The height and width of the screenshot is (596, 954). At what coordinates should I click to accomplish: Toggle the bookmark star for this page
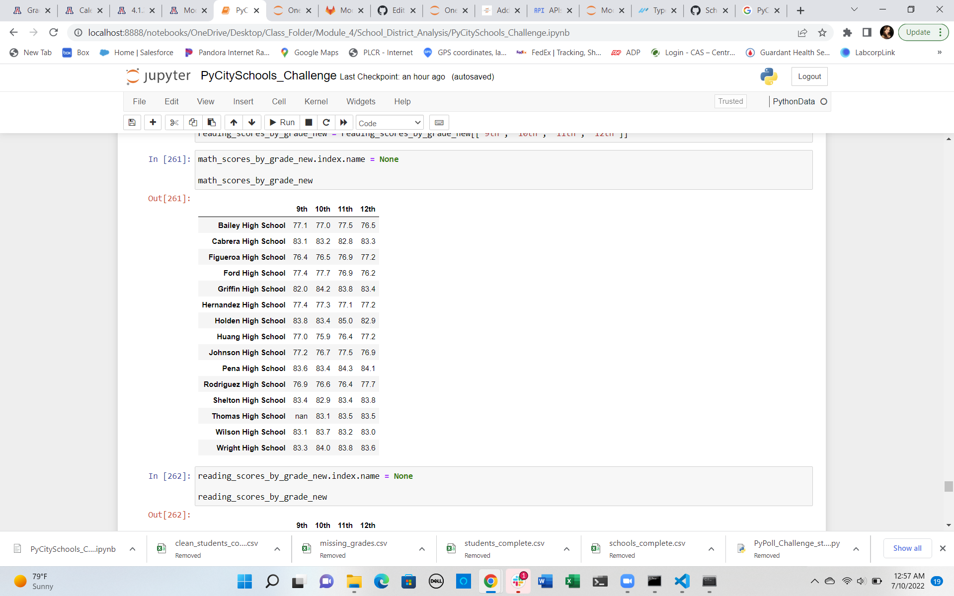tap(822, 33)
